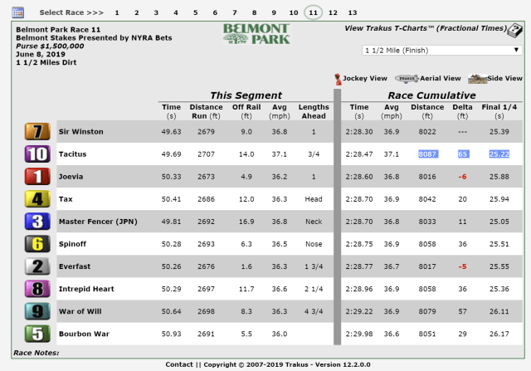Click saddle cloth number 5 badge

click(37, 334)
